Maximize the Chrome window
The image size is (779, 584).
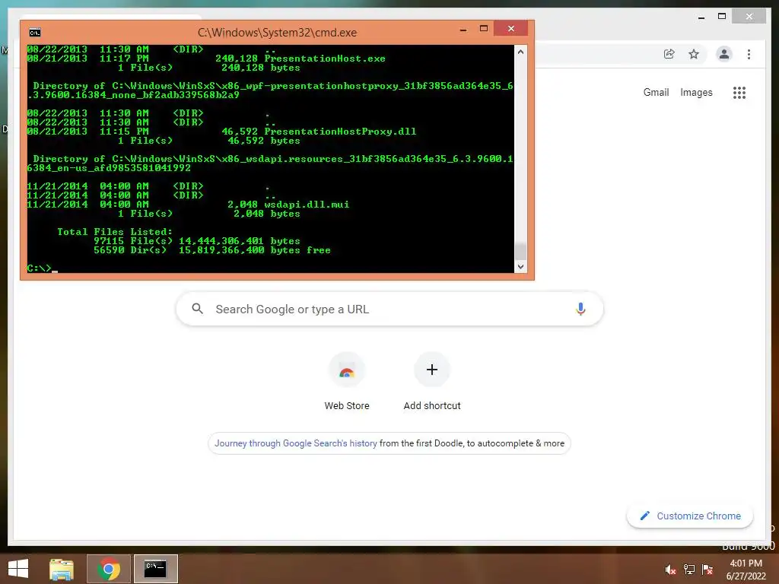pyautogui.click(x=722, y=17)
